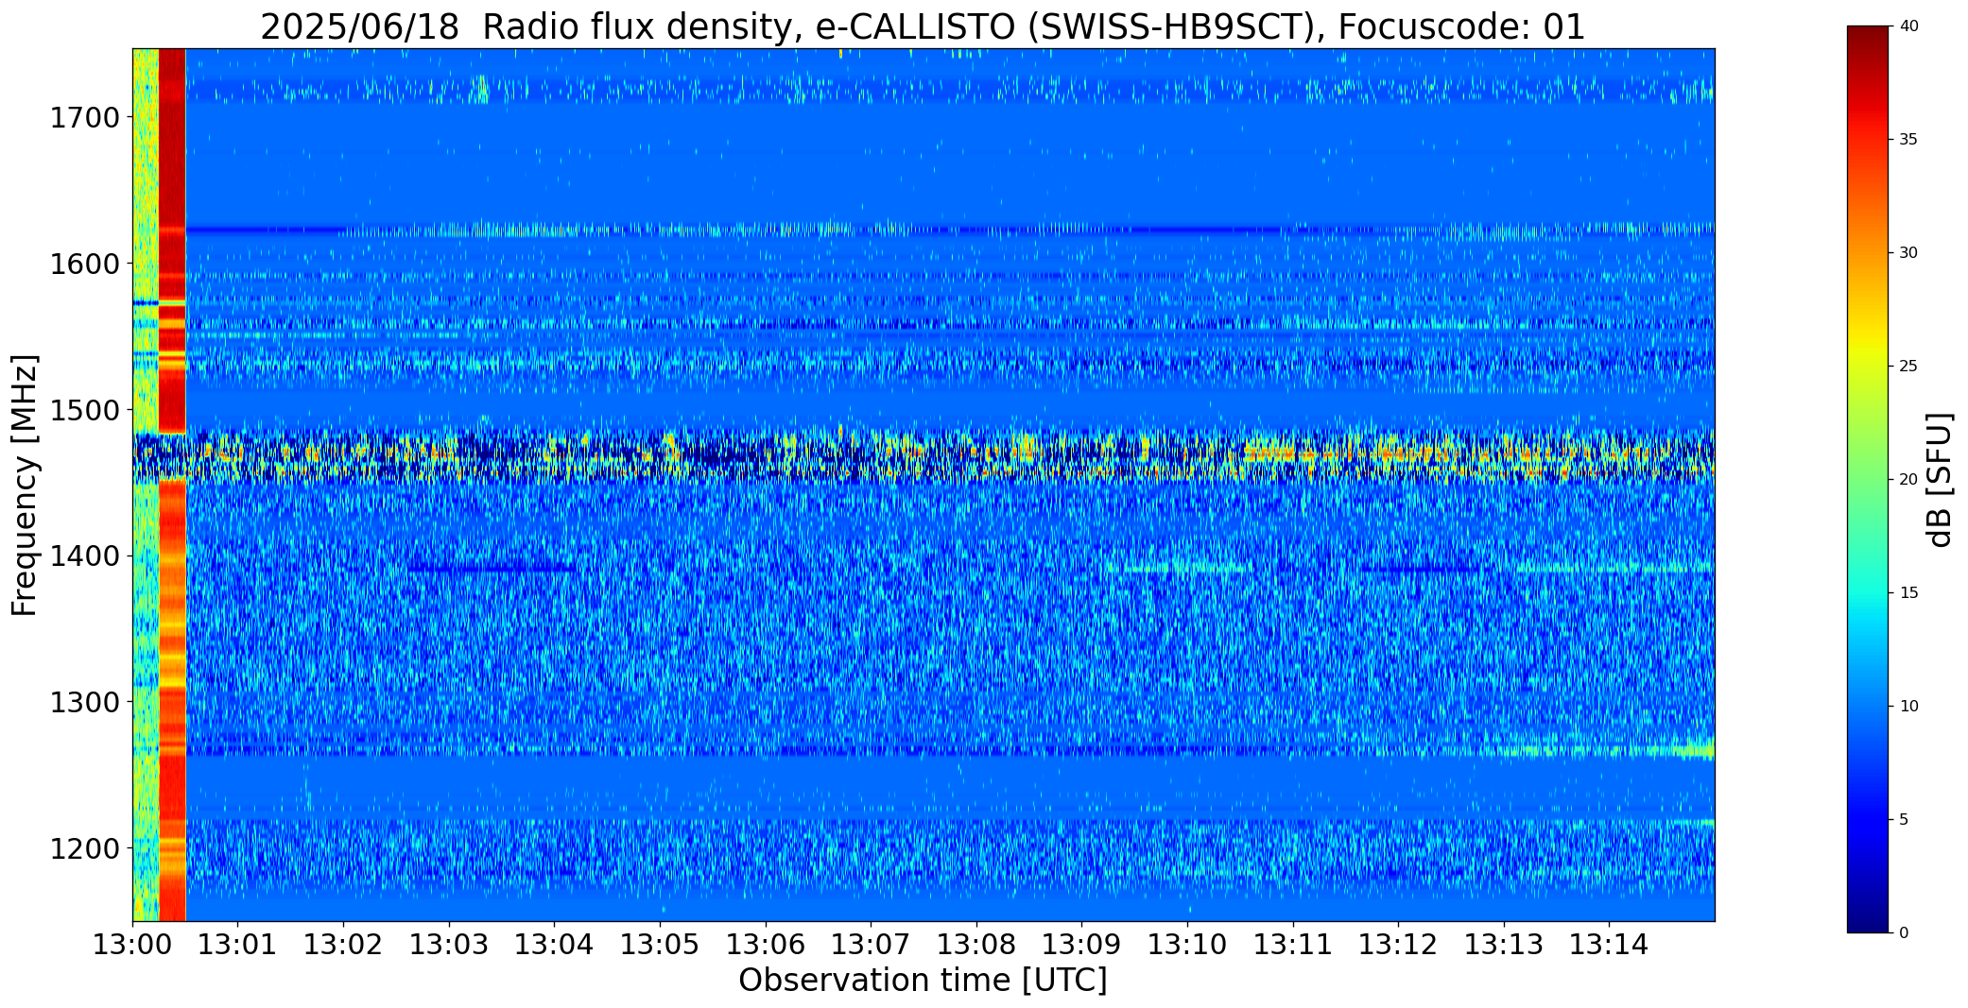Image resolution: width=1968 pixels, height=1008 pixels.
Task: Click the colorbar 0 tick label
Action: tap(1904, 933)
